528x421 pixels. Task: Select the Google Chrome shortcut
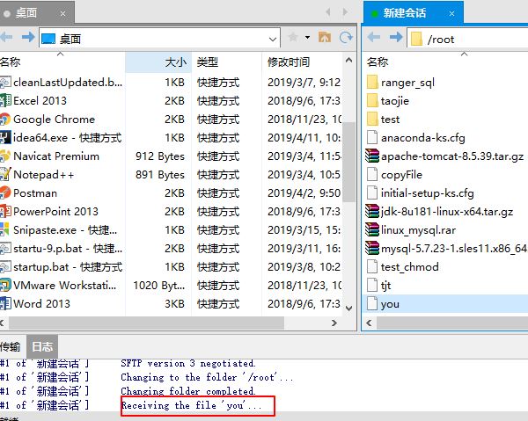pyautogui.click(x=54, y=120)
